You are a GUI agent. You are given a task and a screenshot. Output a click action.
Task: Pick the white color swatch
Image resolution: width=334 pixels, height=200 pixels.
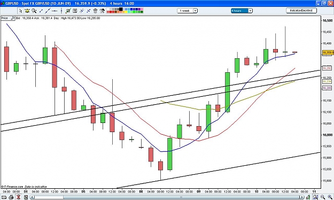[108, 9]
